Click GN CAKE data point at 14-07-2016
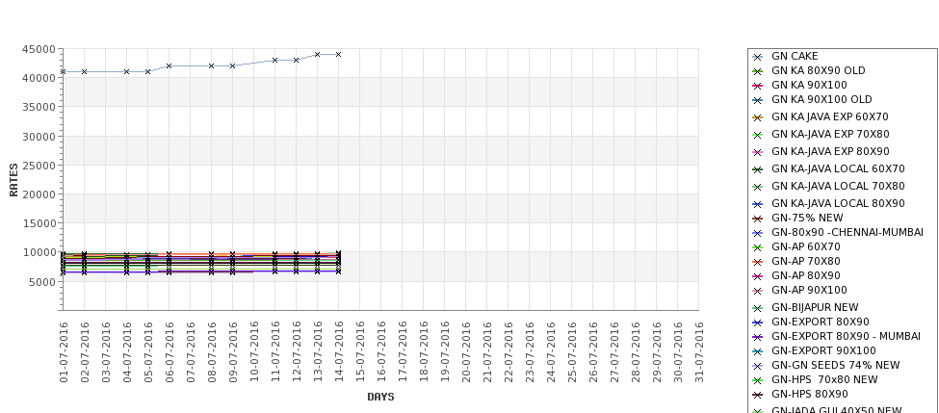This screenshot has height=413, width=939. point(338,55)
